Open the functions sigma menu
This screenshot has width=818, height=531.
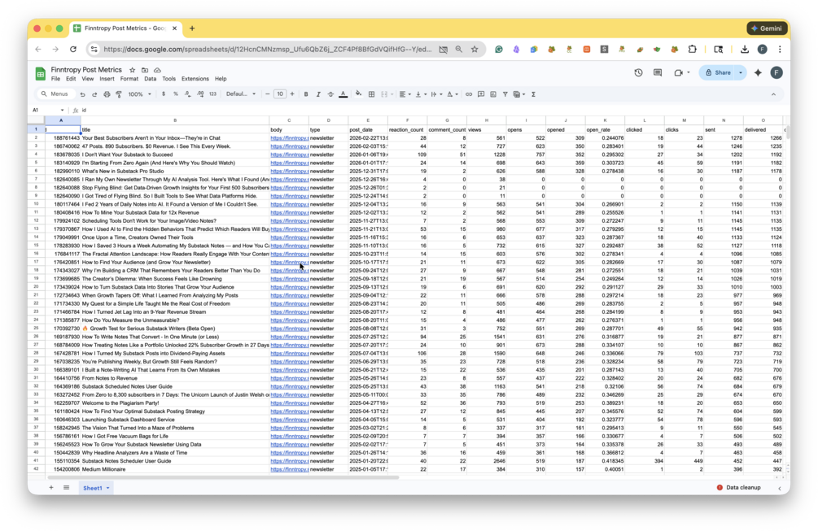pos(533,94)
